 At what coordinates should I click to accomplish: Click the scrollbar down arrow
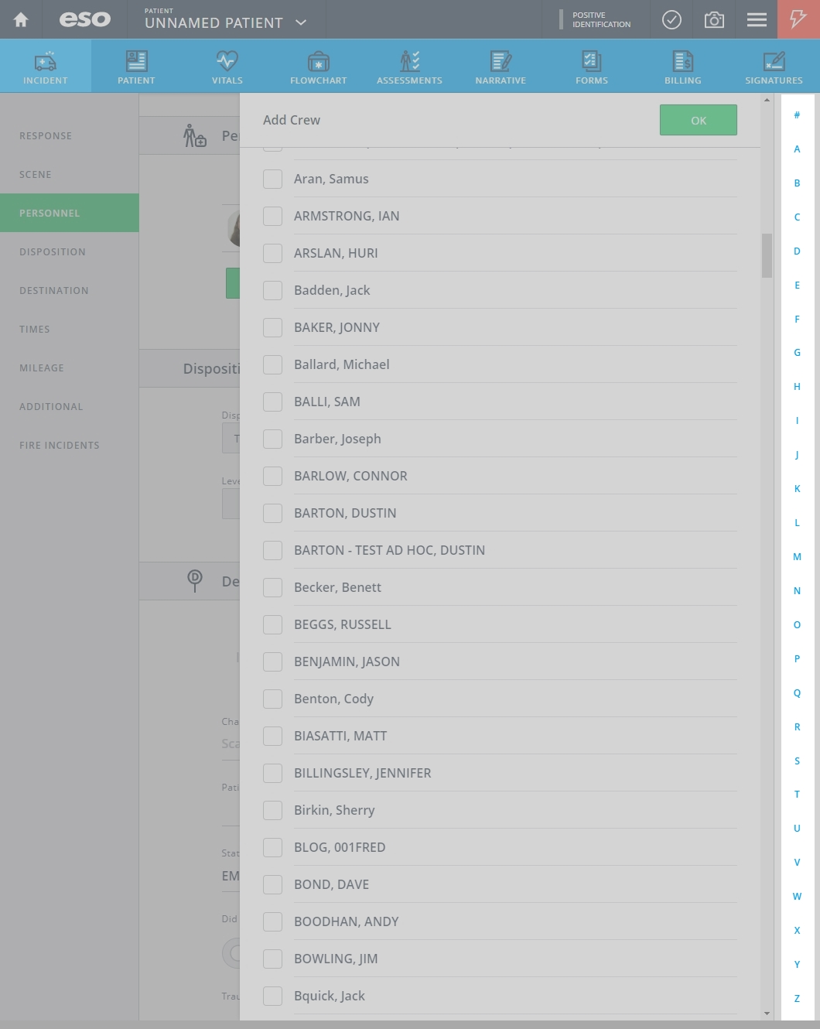tap(767, 1014)
